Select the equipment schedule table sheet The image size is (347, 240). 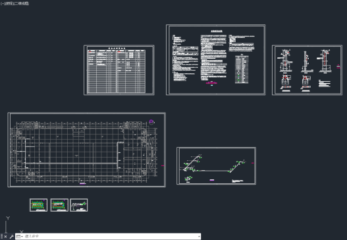point(119,71)
